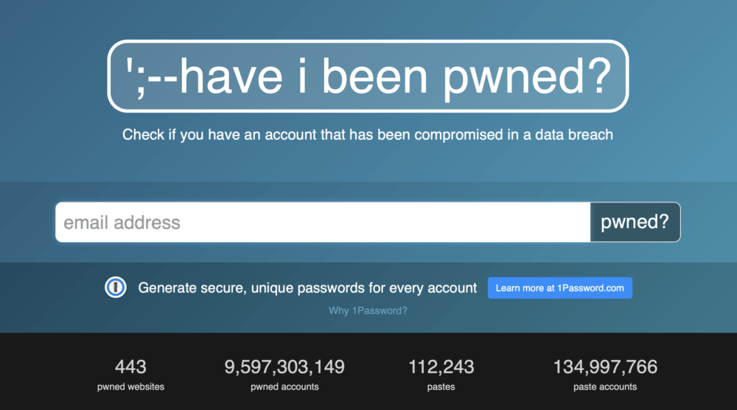The width and height of the screenshot is (737, 410).
Task: Click the 134,997,766 count number
Action: point(605,367)
